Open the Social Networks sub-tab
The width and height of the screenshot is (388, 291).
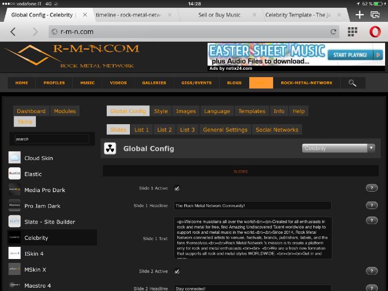click(277, 129)
